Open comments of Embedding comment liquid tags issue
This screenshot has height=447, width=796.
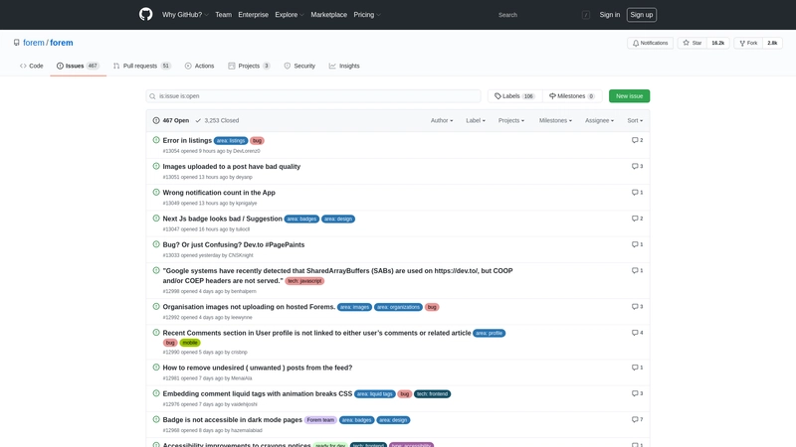pyautogui.click(x=637, y=393)
